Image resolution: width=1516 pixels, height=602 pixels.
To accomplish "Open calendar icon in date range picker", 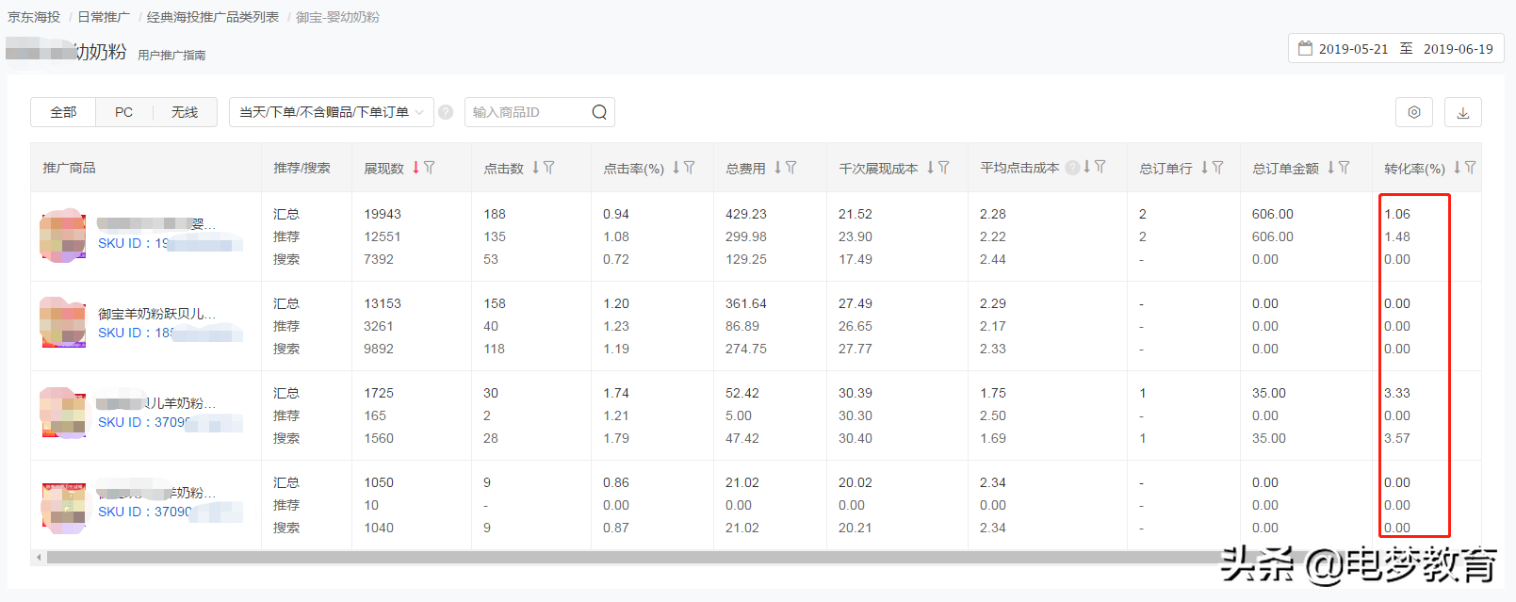I will coord(1305,48).
